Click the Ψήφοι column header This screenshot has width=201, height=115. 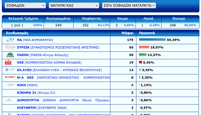click(127, 33)
